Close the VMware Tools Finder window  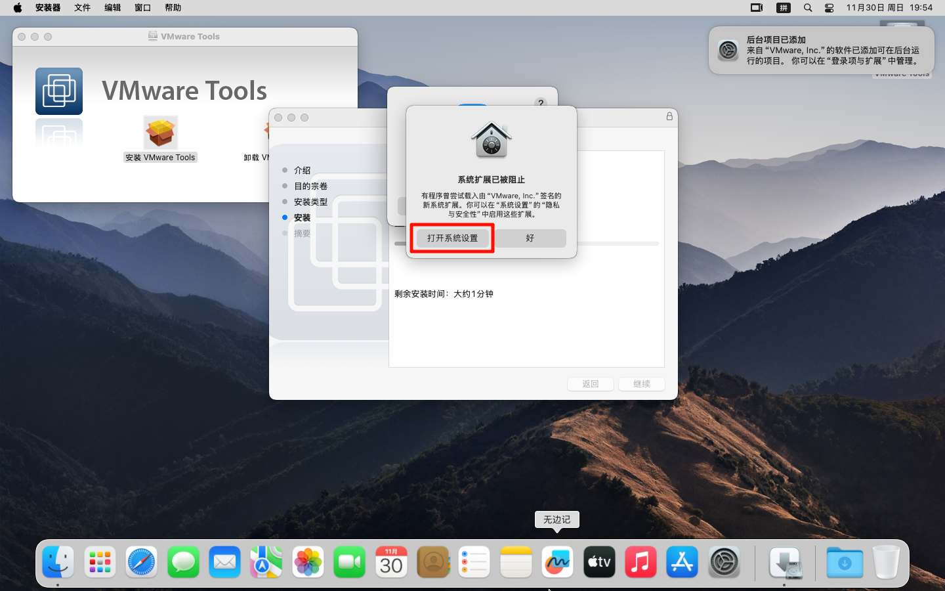click(x=22, y=37)
